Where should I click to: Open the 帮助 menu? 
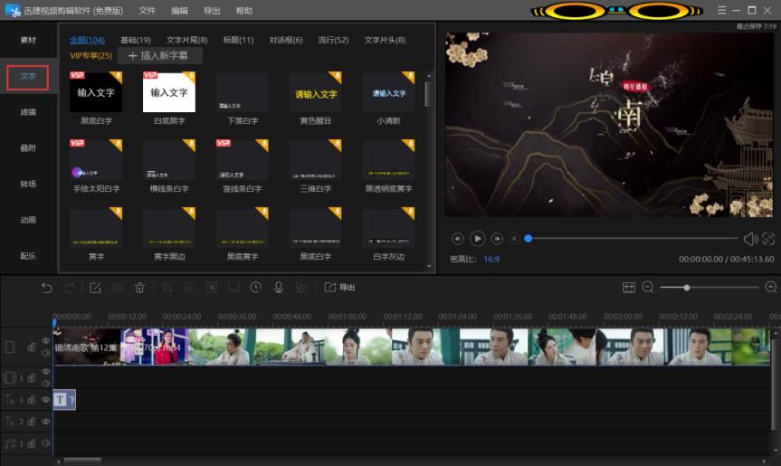tap(244, 11)
